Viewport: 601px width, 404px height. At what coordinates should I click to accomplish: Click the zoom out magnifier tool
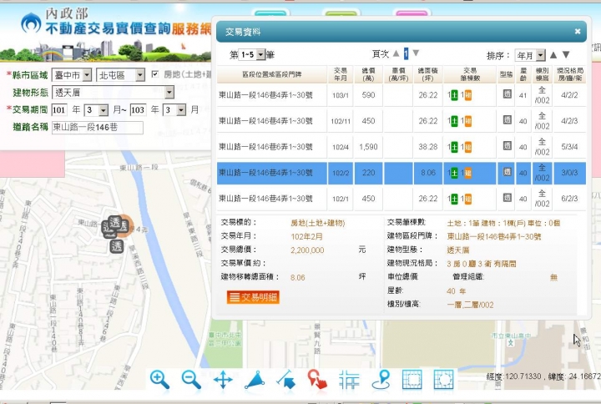pos(191,379)
